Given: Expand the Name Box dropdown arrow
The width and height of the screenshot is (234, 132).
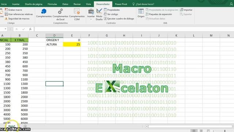Looking at the screenshot, I should tap(5, 29).
